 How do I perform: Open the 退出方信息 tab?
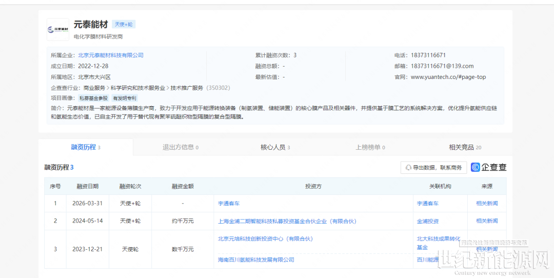point(180,147)
